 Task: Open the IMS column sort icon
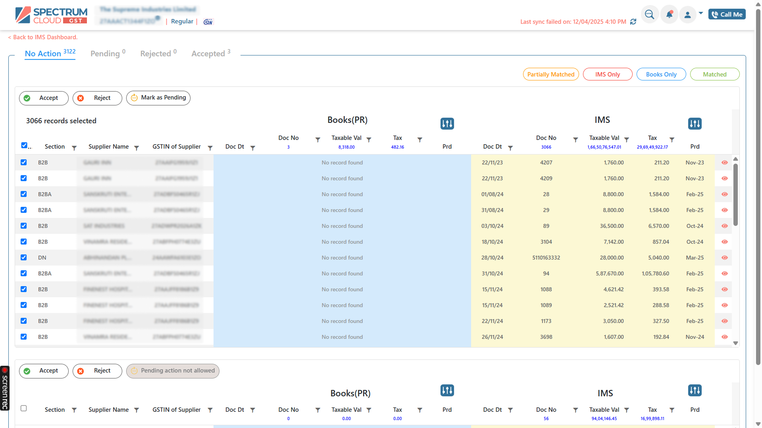click(x=695, y=123)
